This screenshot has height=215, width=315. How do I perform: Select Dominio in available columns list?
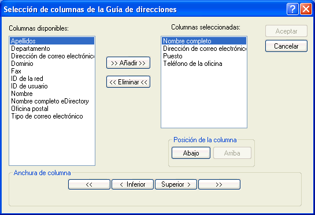coord(52,64)
